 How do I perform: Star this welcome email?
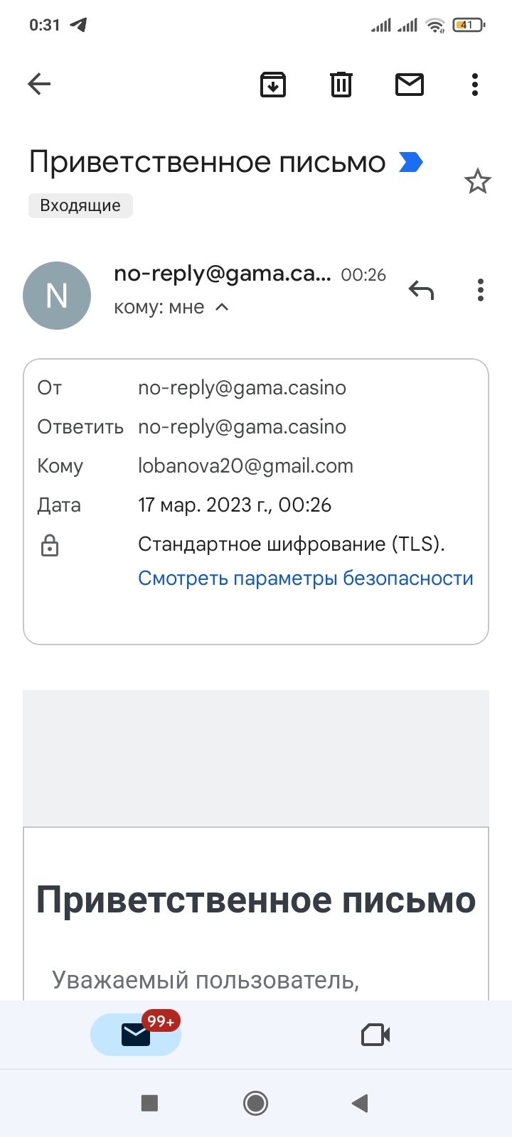pos(477,182)
